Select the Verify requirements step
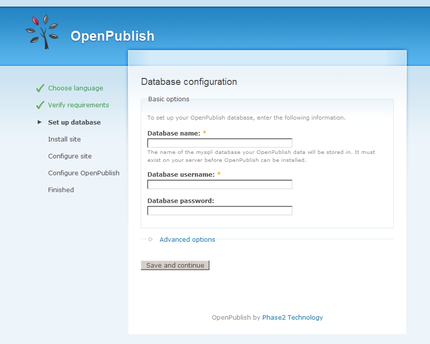The width and height of the screenshot is (430, 344). point(78,105)
